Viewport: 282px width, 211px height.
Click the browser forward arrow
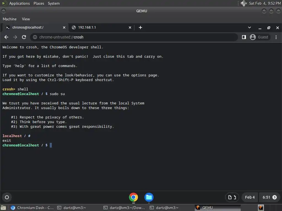pyautogui.click(x=15, y=37)
